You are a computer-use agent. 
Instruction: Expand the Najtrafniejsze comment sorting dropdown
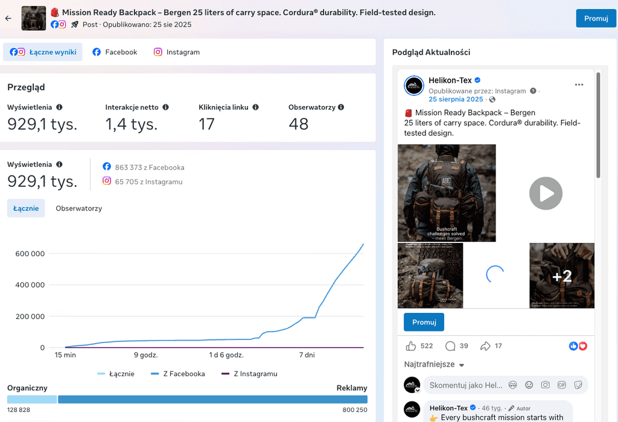pos(434,365)
